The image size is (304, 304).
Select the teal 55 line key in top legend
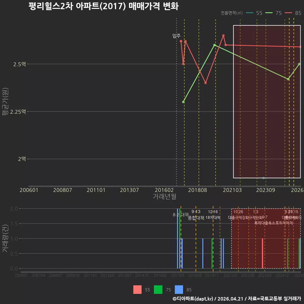point(250,13)
